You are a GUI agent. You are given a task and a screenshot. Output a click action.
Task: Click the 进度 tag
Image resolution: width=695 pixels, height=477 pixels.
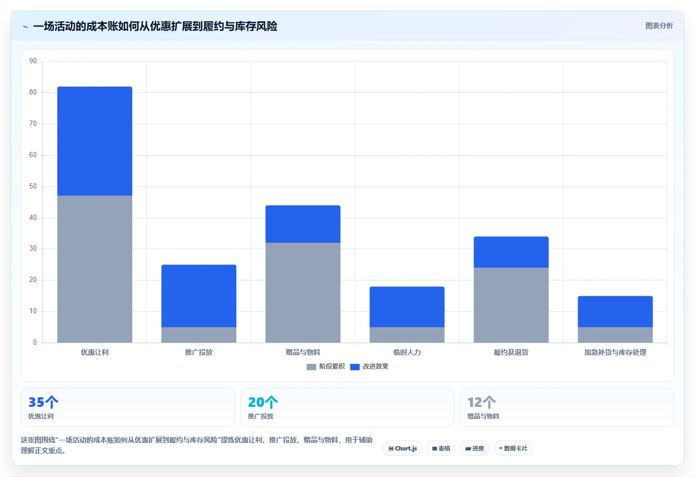475,448
